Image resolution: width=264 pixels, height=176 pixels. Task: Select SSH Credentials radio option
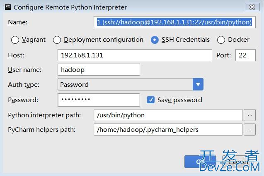click(155, 40)
